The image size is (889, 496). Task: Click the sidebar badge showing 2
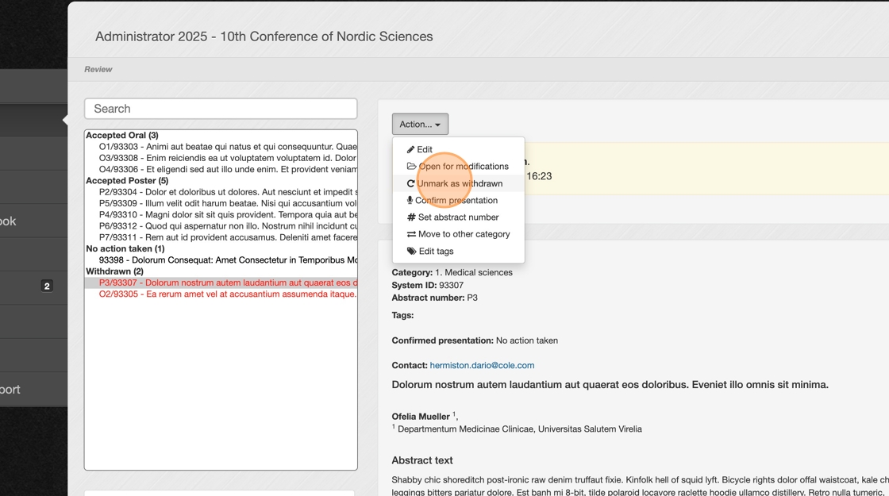point(47,286)
